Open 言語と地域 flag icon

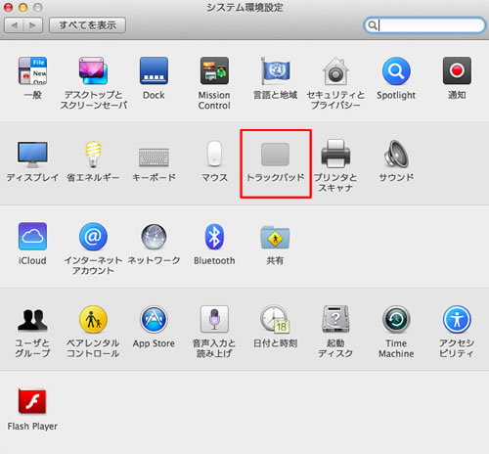275,71
